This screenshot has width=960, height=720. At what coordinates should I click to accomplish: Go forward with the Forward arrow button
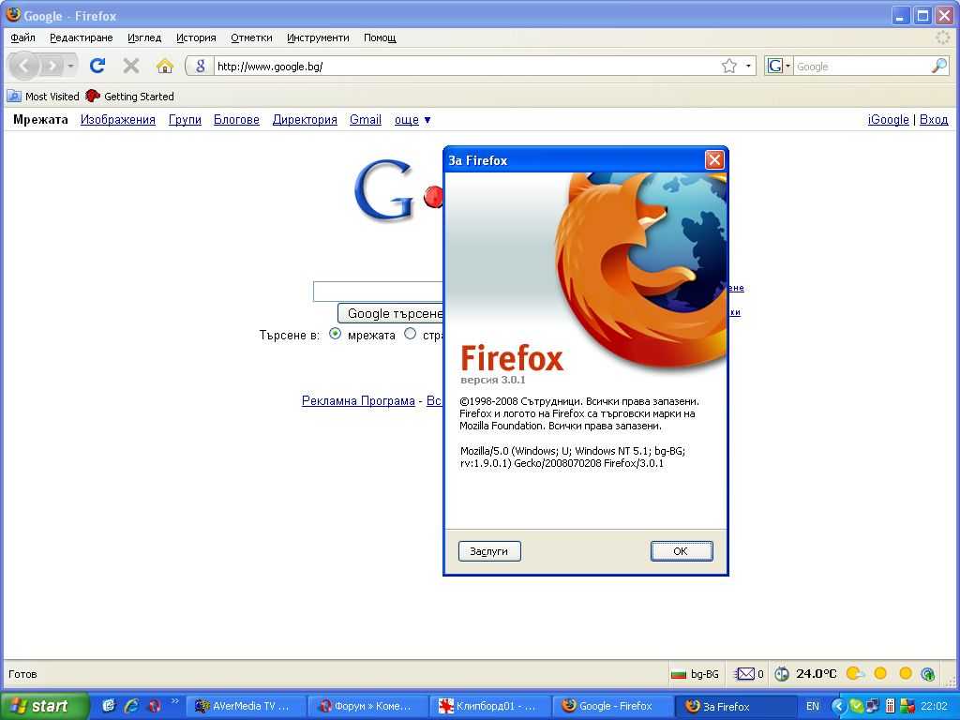(x=52, y=66)
